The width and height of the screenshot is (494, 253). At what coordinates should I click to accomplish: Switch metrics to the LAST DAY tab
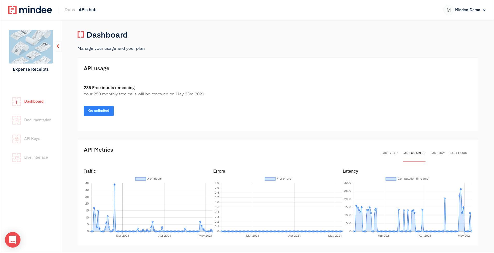[x=437, y=153]
